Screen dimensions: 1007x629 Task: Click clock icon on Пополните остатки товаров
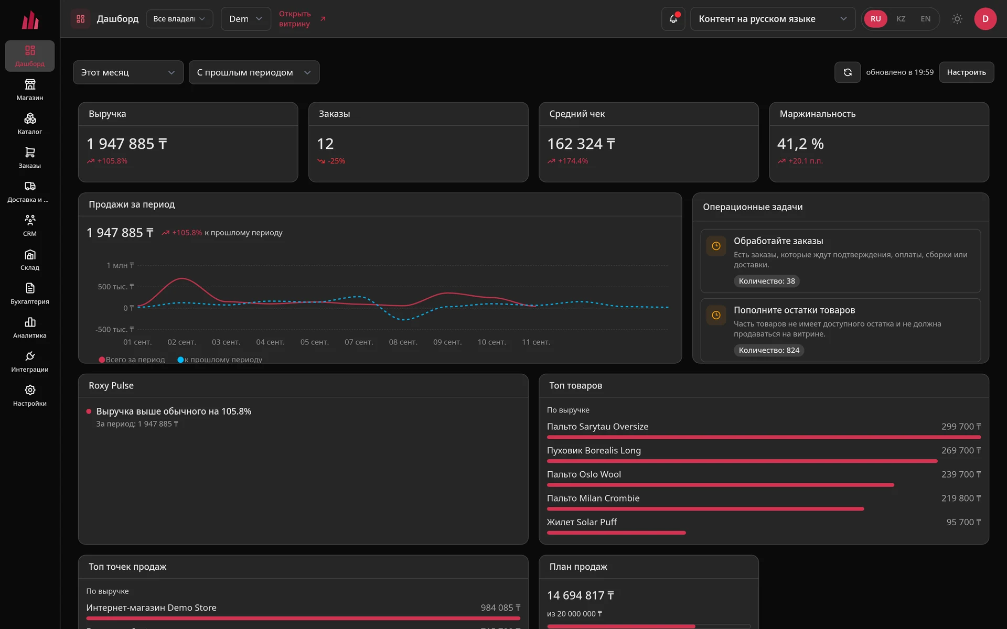(x=716, y=315)
